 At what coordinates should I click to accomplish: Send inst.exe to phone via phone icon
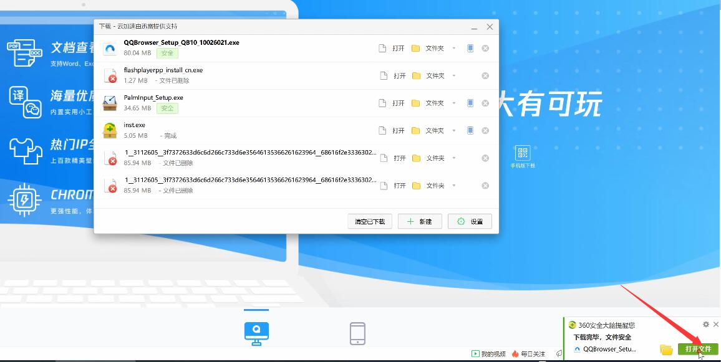point(470,131)
